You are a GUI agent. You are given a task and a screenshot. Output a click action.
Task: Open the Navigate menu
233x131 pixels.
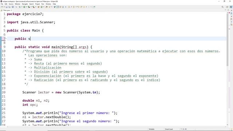pyautogui.click(x=25, y=4)
